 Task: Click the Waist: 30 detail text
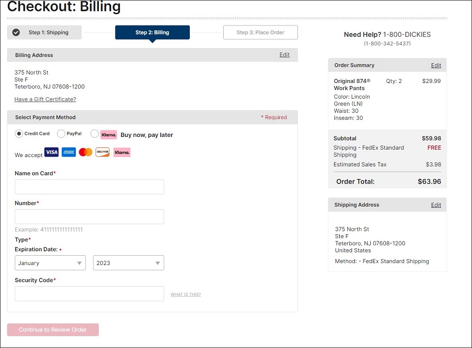346,111
